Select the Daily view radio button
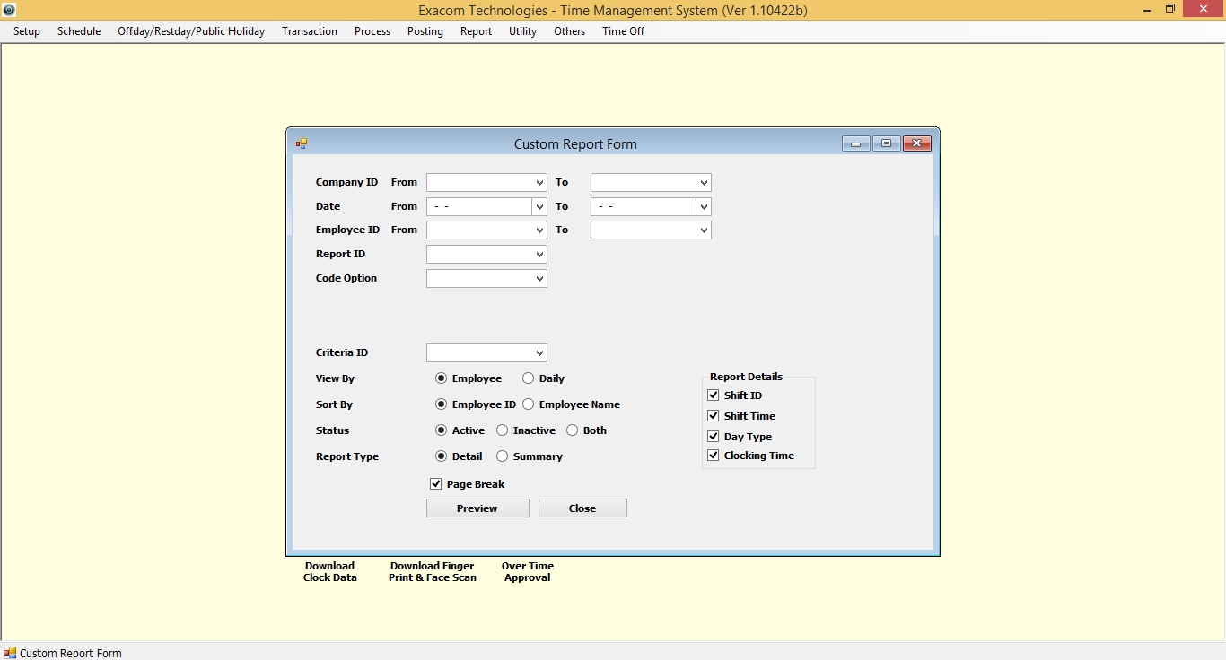The image size is (1226, 660). (529, 378)
